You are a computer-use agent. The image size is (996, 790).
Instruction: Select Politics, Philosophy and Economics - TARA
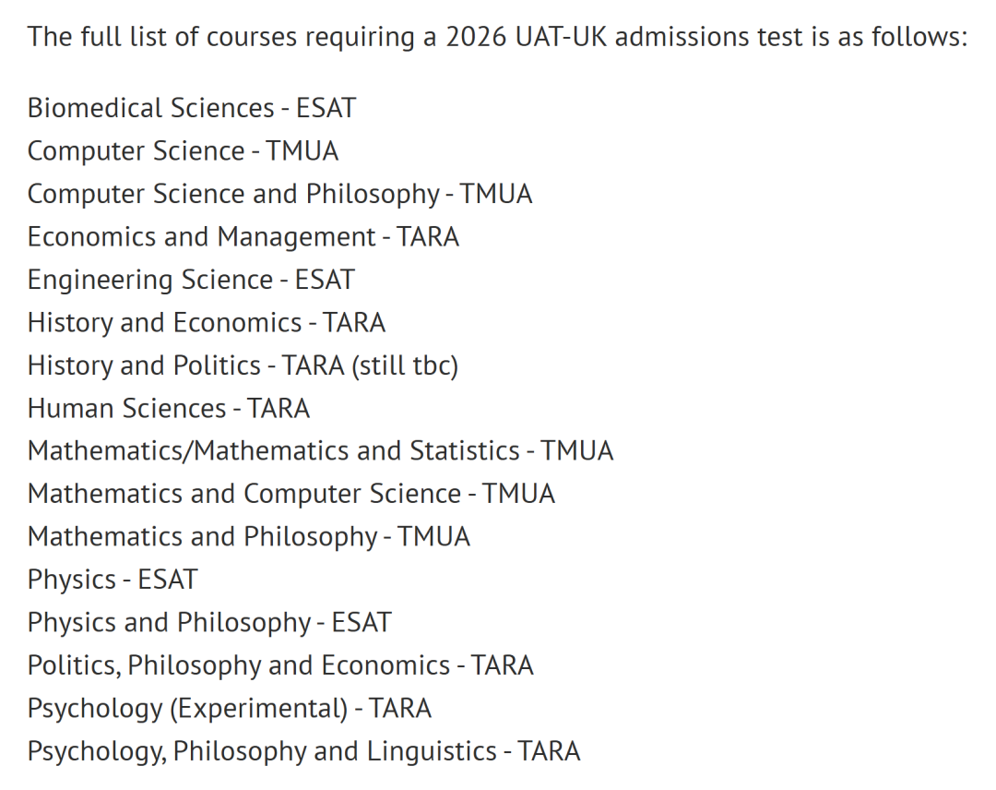[280, 665]
